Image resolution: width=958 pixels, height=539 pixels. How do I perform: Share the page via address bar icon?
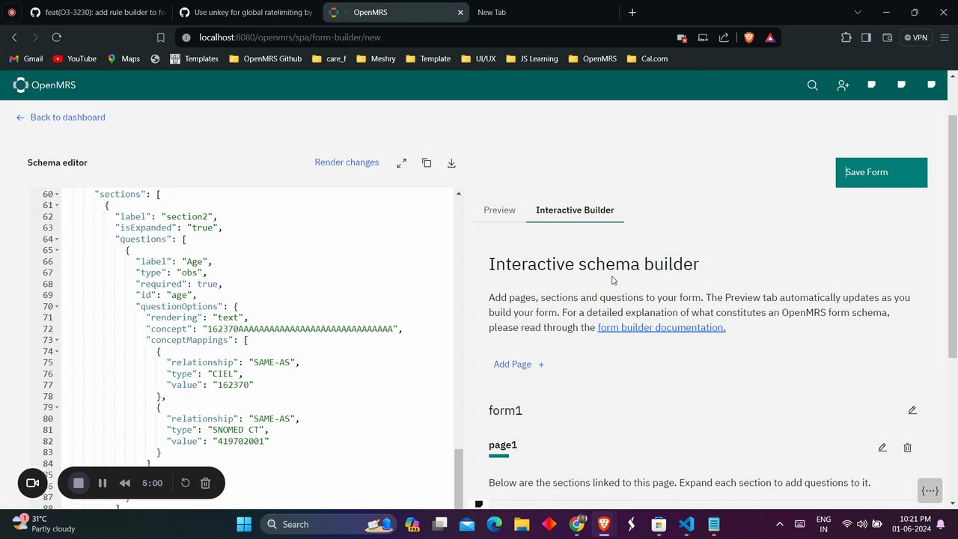click(724, 37)
